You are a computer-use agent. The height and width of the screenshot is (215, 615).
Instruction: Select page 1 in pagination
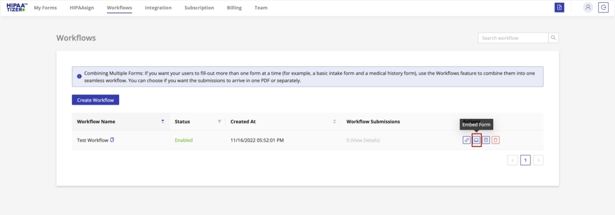[x=525, y=160]
